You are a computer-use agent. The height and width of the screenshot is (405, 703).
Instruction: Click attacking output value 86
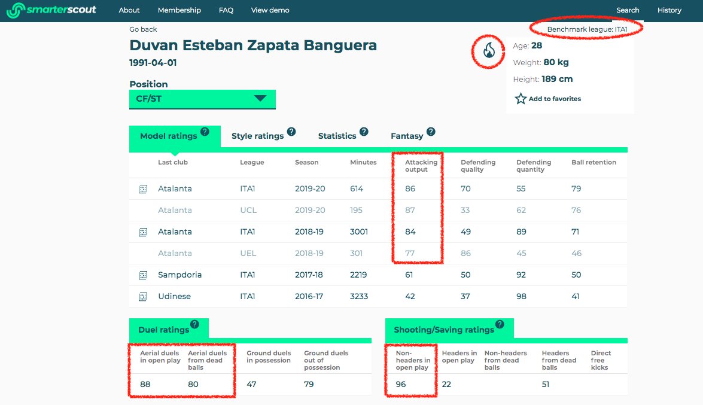[x=410, y=189]
